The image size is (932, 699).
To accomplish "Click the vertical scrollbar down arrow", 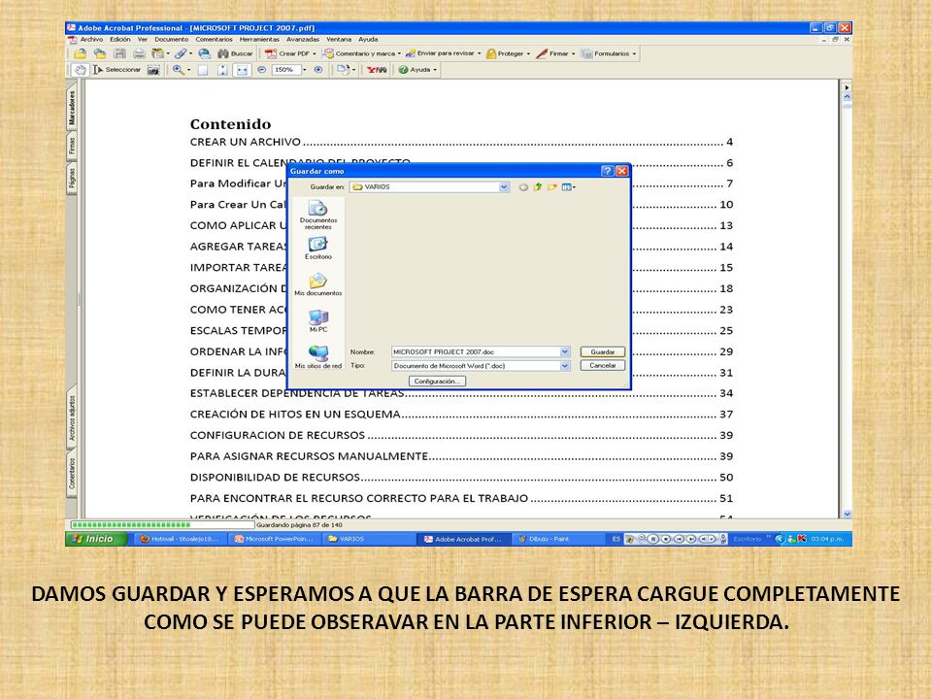I will click(847, 515).
